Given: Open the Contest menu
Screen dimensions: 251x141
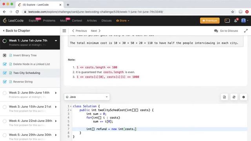Looking at the screenshot, I should 77,21.
